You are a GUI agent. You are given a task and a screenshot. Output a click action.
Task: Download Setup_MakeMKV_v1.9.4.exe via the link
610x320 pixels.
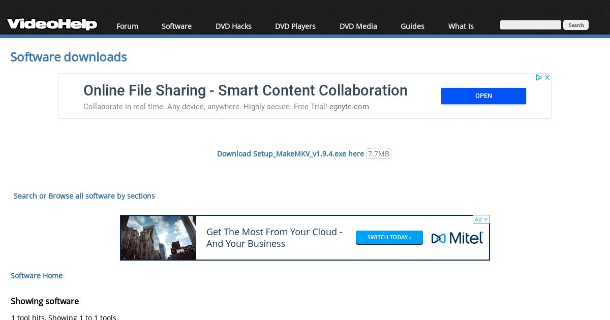coord(290,154)
